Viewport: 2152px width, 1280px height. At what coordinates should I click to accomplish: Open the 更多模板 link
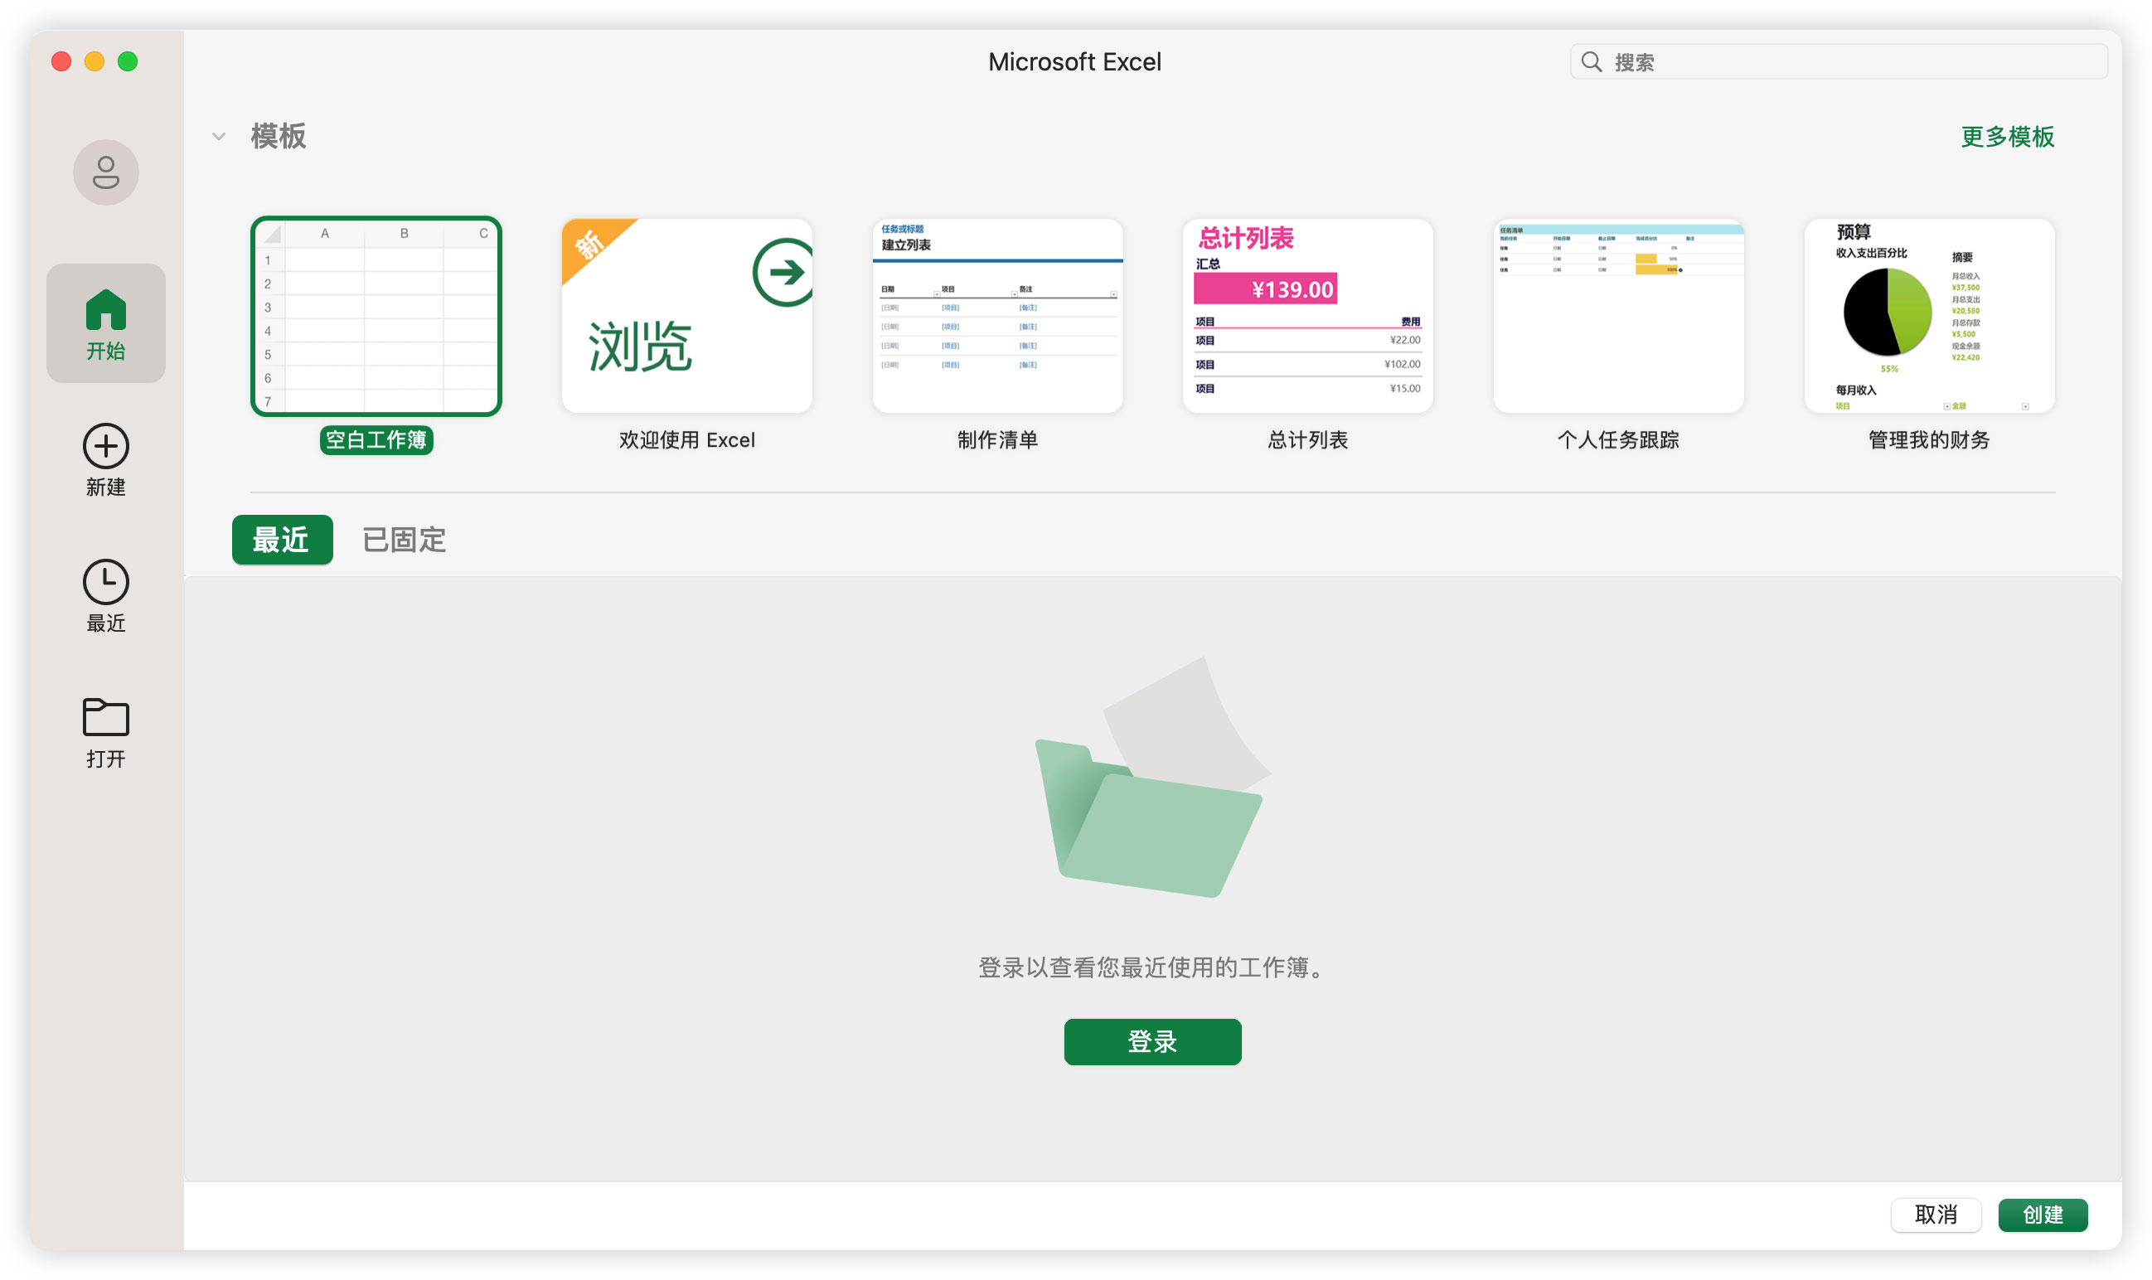tap(2006, 136)
